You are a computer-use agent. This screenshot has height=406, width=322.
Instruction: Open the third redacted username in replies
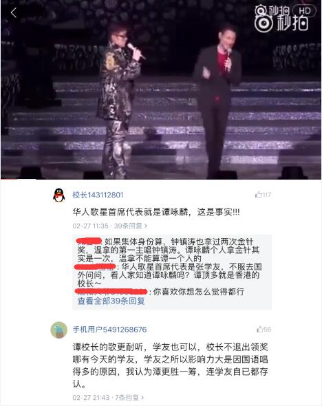click(111, 292)
